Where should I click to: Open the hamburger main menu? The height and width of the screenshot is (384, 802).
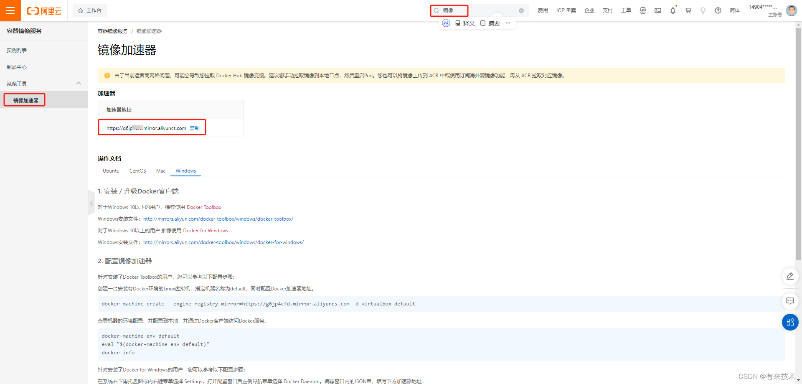tap(10, 10)
